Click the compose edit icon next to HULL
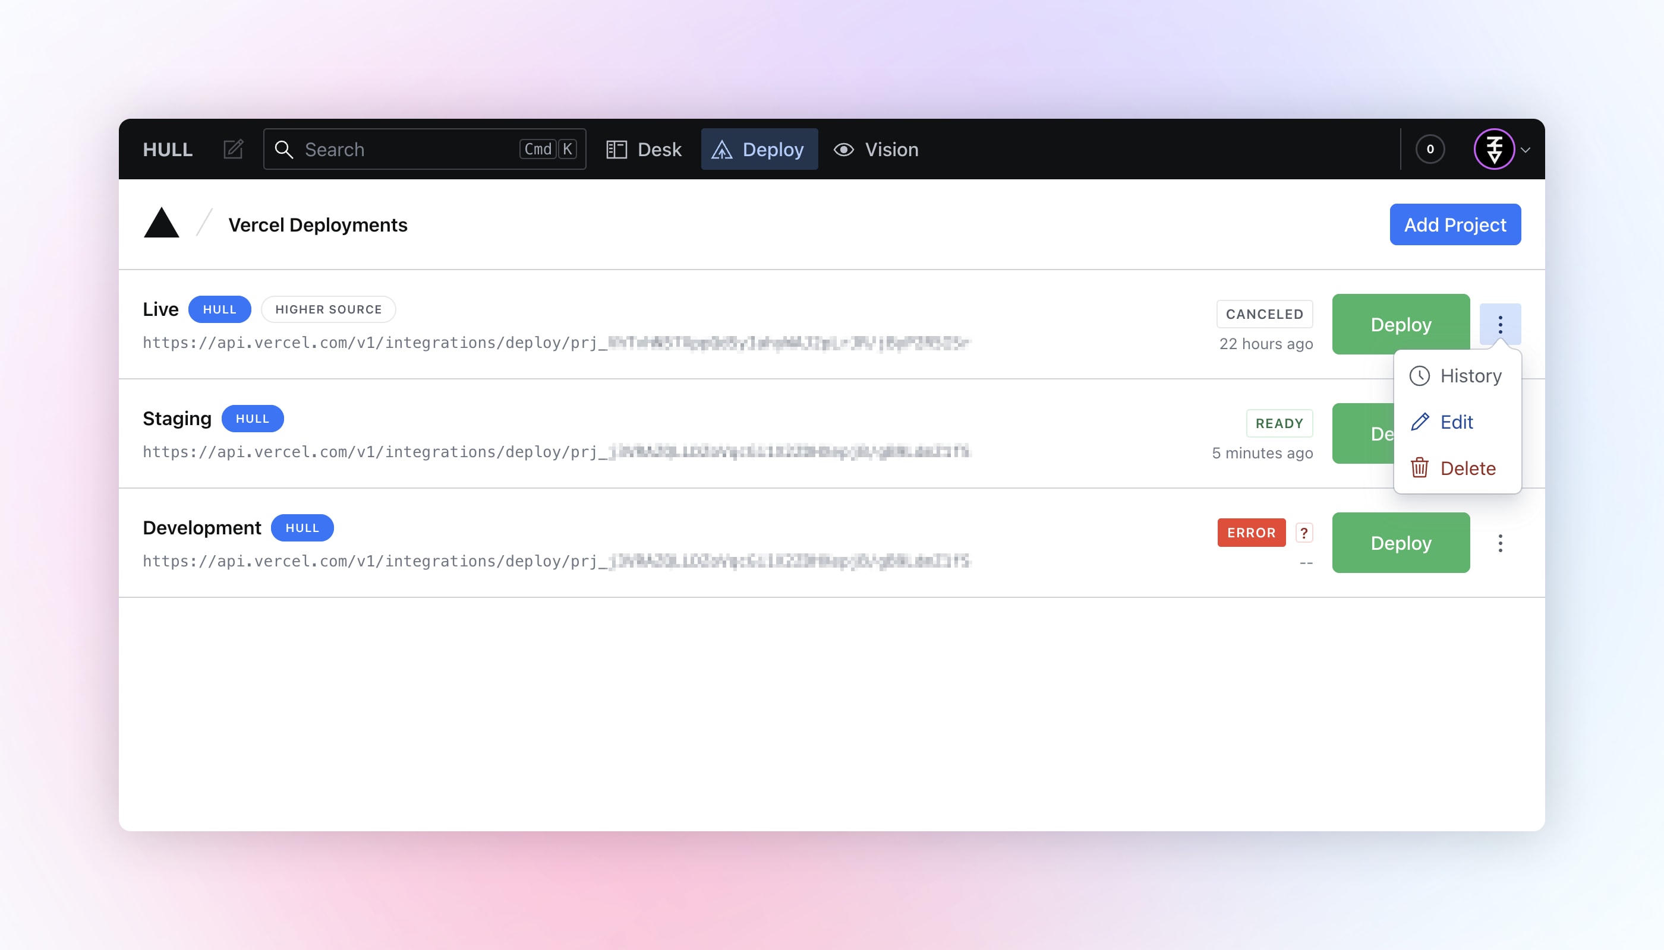 click(233, 150)
